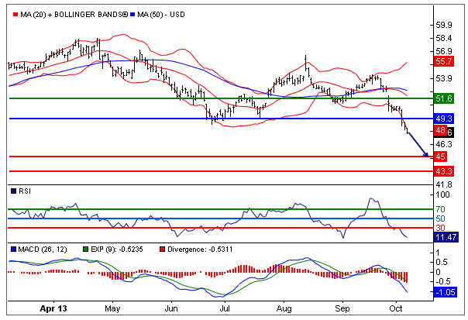Viewport: 468px width, 320px height.
Task: Click the 58.4 price axis value
Action: [x=444, y=38]
